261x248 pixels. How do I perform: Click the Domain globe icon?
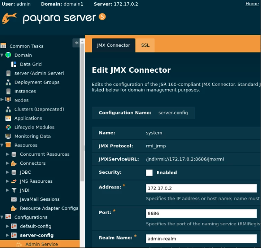8,55
